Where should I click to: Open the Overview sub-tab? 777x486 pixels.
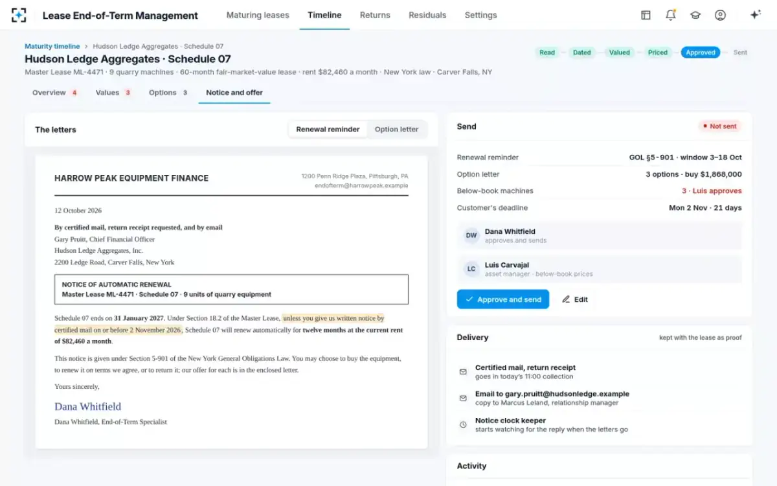pyautogui.click(x=55, y=93)
